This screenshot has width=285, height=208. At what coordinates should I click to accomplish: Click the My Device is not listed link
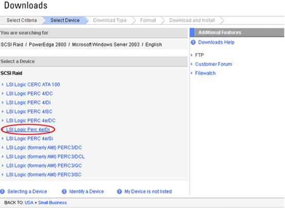point(148,192)
